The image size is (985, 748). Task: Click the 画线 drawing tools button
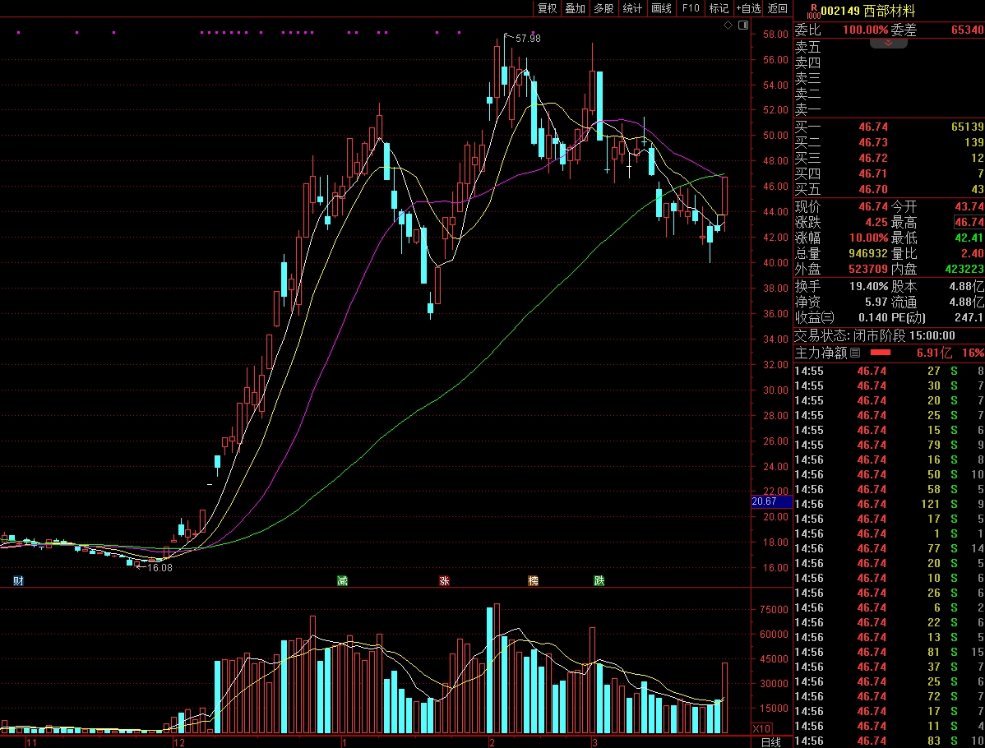coord(661,8)
